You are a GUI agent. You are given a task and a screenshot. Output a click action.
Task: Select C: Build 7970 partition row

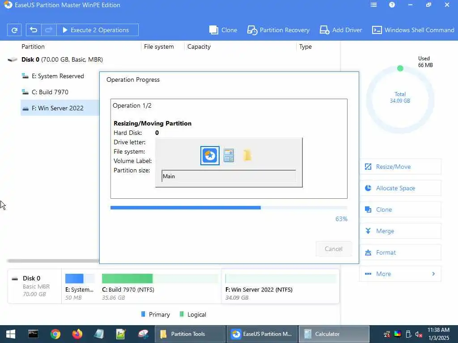60,92
